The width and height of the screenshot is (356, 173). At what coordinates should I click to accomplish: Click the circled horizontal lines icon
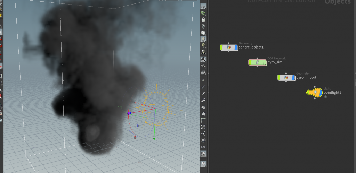[x=203, y=140]
